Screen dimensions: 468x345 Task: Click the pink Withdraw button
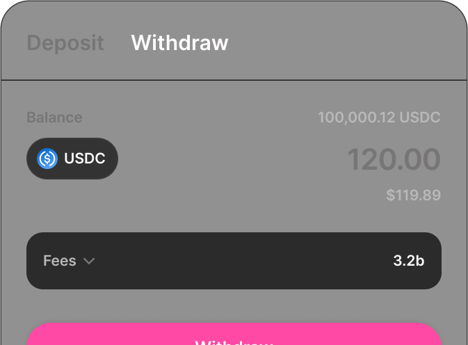234,334
